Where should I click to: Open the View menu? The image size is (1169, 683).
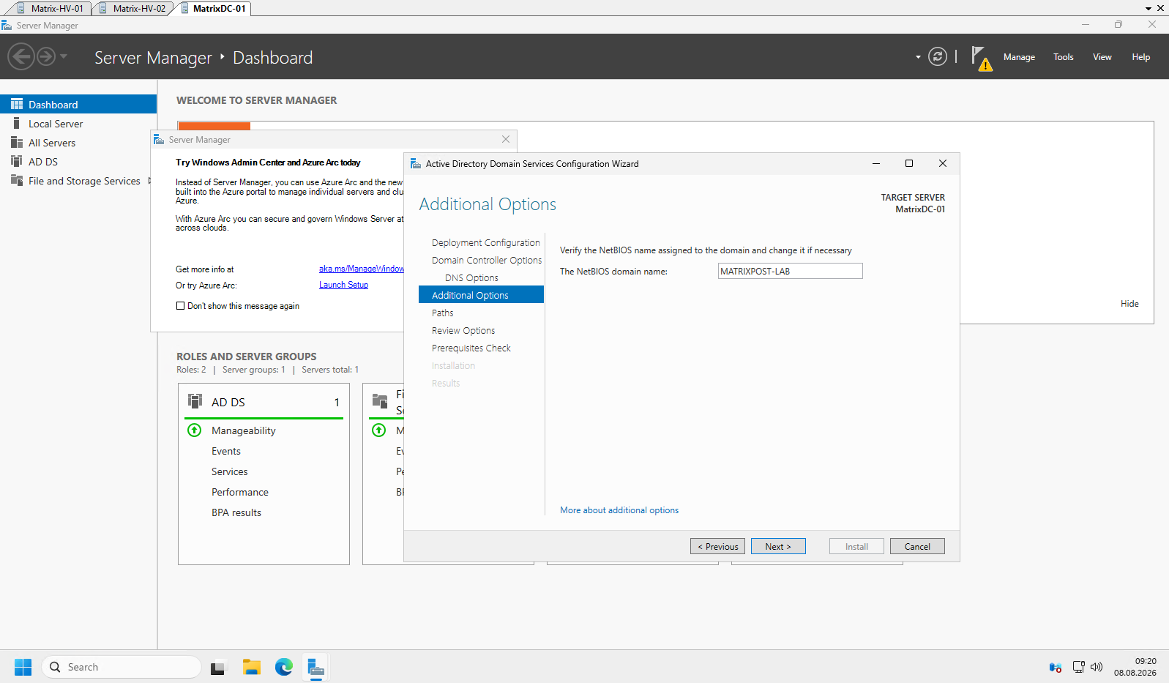pyautogui.click(x=1102, y=57)
